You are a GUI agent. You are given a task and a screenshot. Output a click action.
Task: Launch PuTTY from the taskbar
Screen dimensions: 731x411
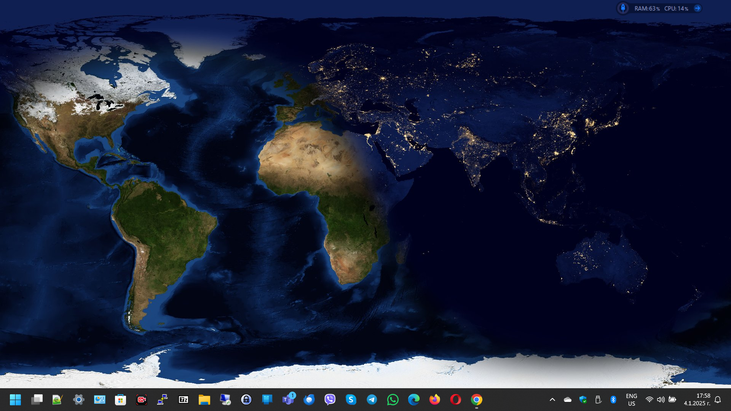coord(163,400)
